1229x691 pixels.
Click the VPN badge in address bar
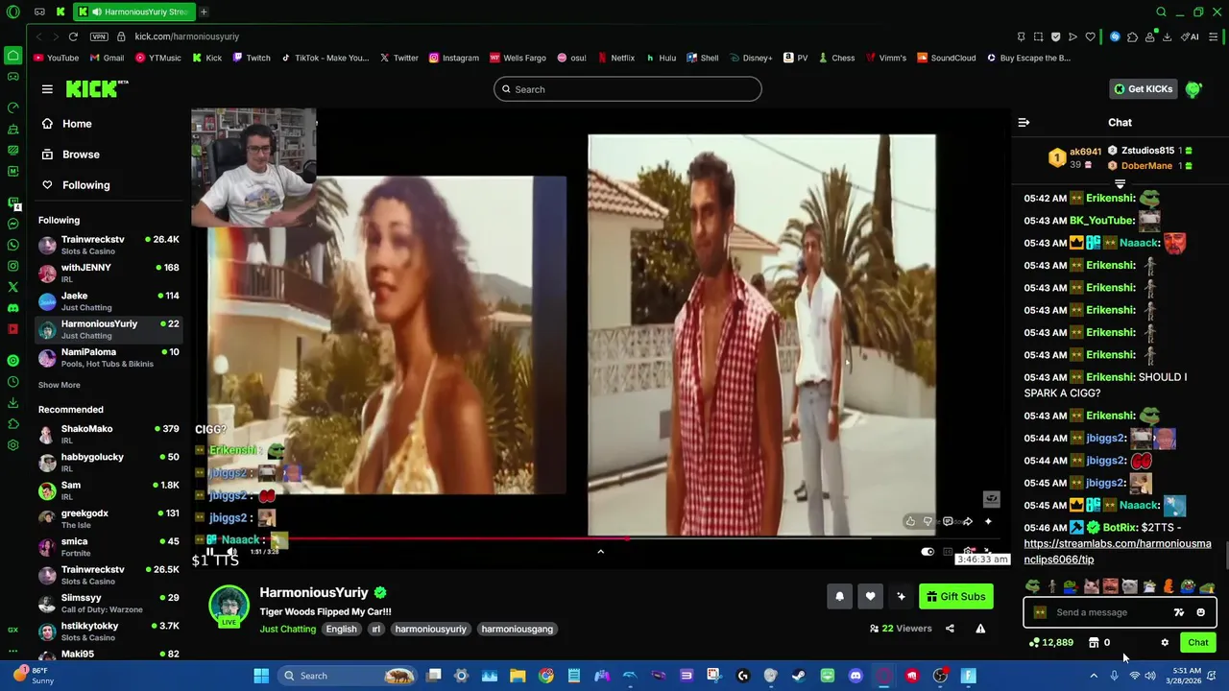(99, 36)
